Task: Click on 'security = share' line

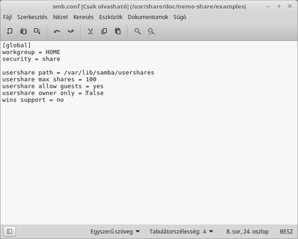Action: (x=31, y=59)
